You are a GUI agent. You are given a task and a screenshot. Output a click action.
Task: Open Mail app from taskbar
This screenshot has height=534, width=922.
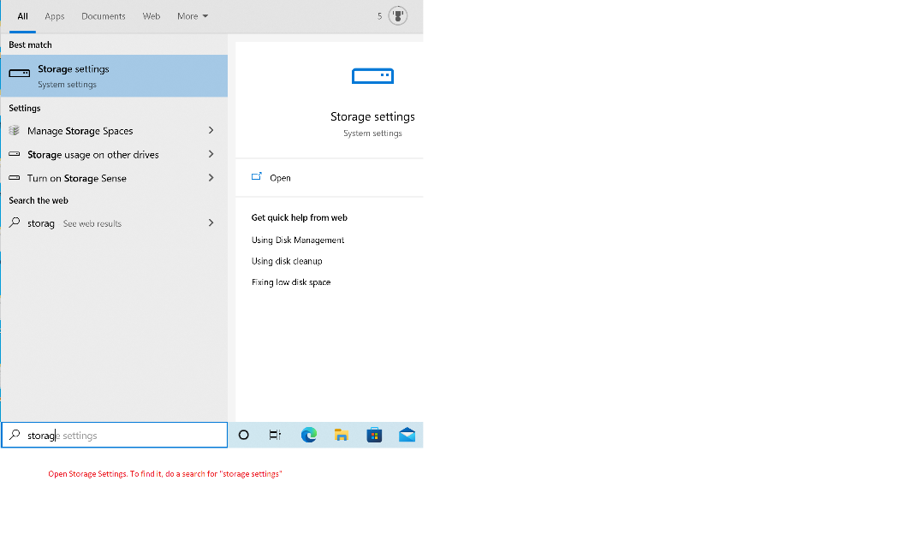coord(407,436)
